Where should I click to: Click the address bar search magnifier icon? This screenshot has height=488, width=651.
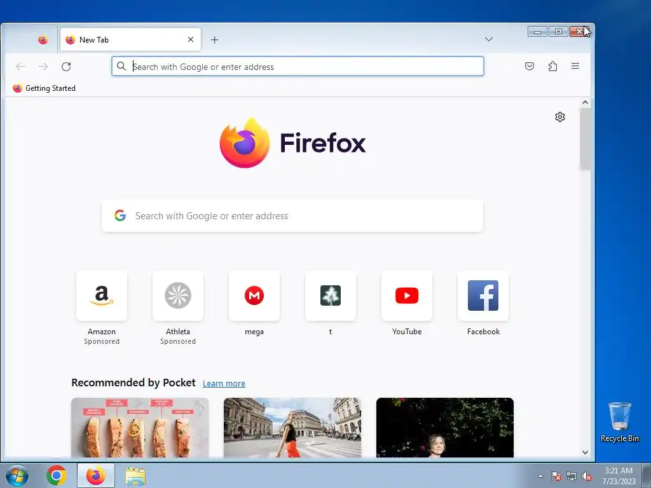(x=121, y=66)
